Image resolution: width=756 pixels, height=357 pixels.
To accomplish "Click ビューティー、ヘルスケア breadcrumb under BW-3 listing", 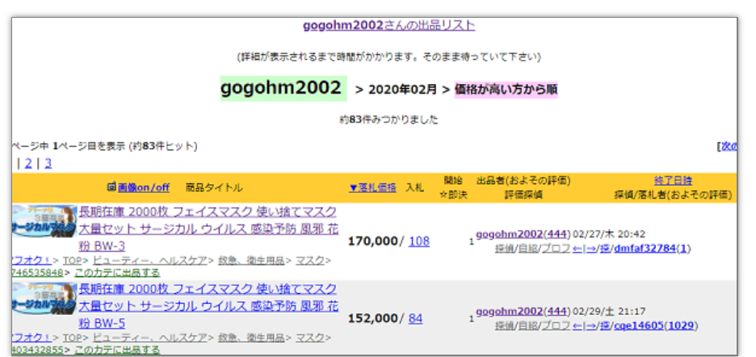I will 149,261.
